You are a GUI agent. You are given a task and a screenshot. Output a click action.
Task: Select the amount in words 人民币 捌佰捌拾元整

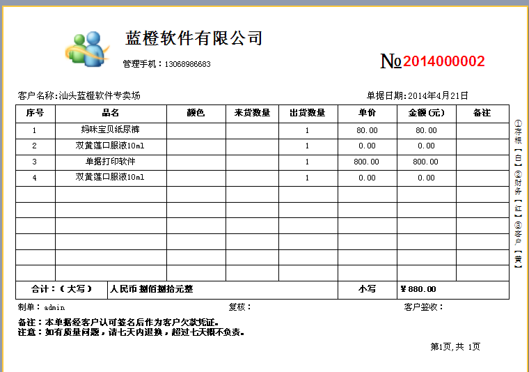[152, 289]
